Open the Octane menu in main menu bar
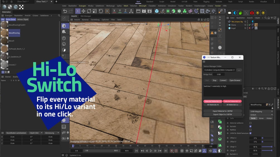 [210, 6]
